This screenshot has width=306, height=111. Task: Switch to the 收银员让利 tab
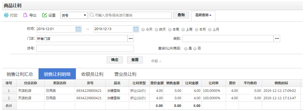[92, 74]
